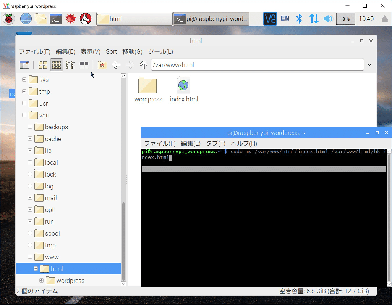Open Mathematica red spiky icon
Image resolution: width=392 pixels, height=305 pixels.
pyautogui.click(x=71, y=19)
